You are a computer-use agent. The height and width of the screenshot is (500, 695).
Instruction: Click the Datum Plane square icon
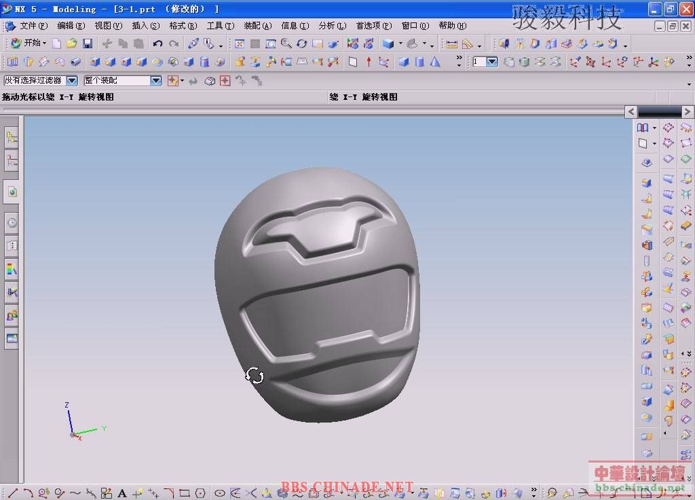pyautogui.click(x=353, y=62)
